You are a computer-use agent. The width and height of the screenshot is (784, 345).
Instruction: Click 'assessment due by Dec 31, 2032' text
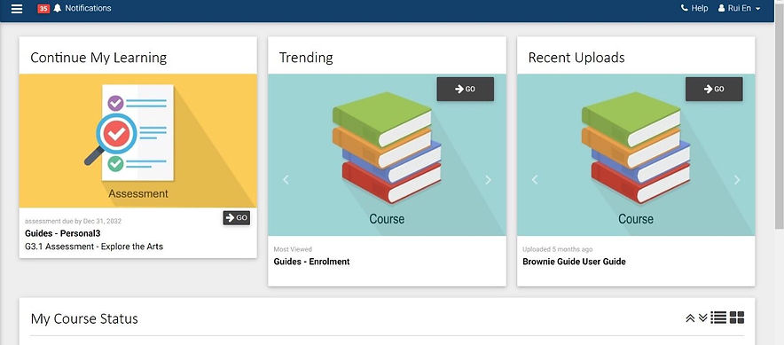73,221
